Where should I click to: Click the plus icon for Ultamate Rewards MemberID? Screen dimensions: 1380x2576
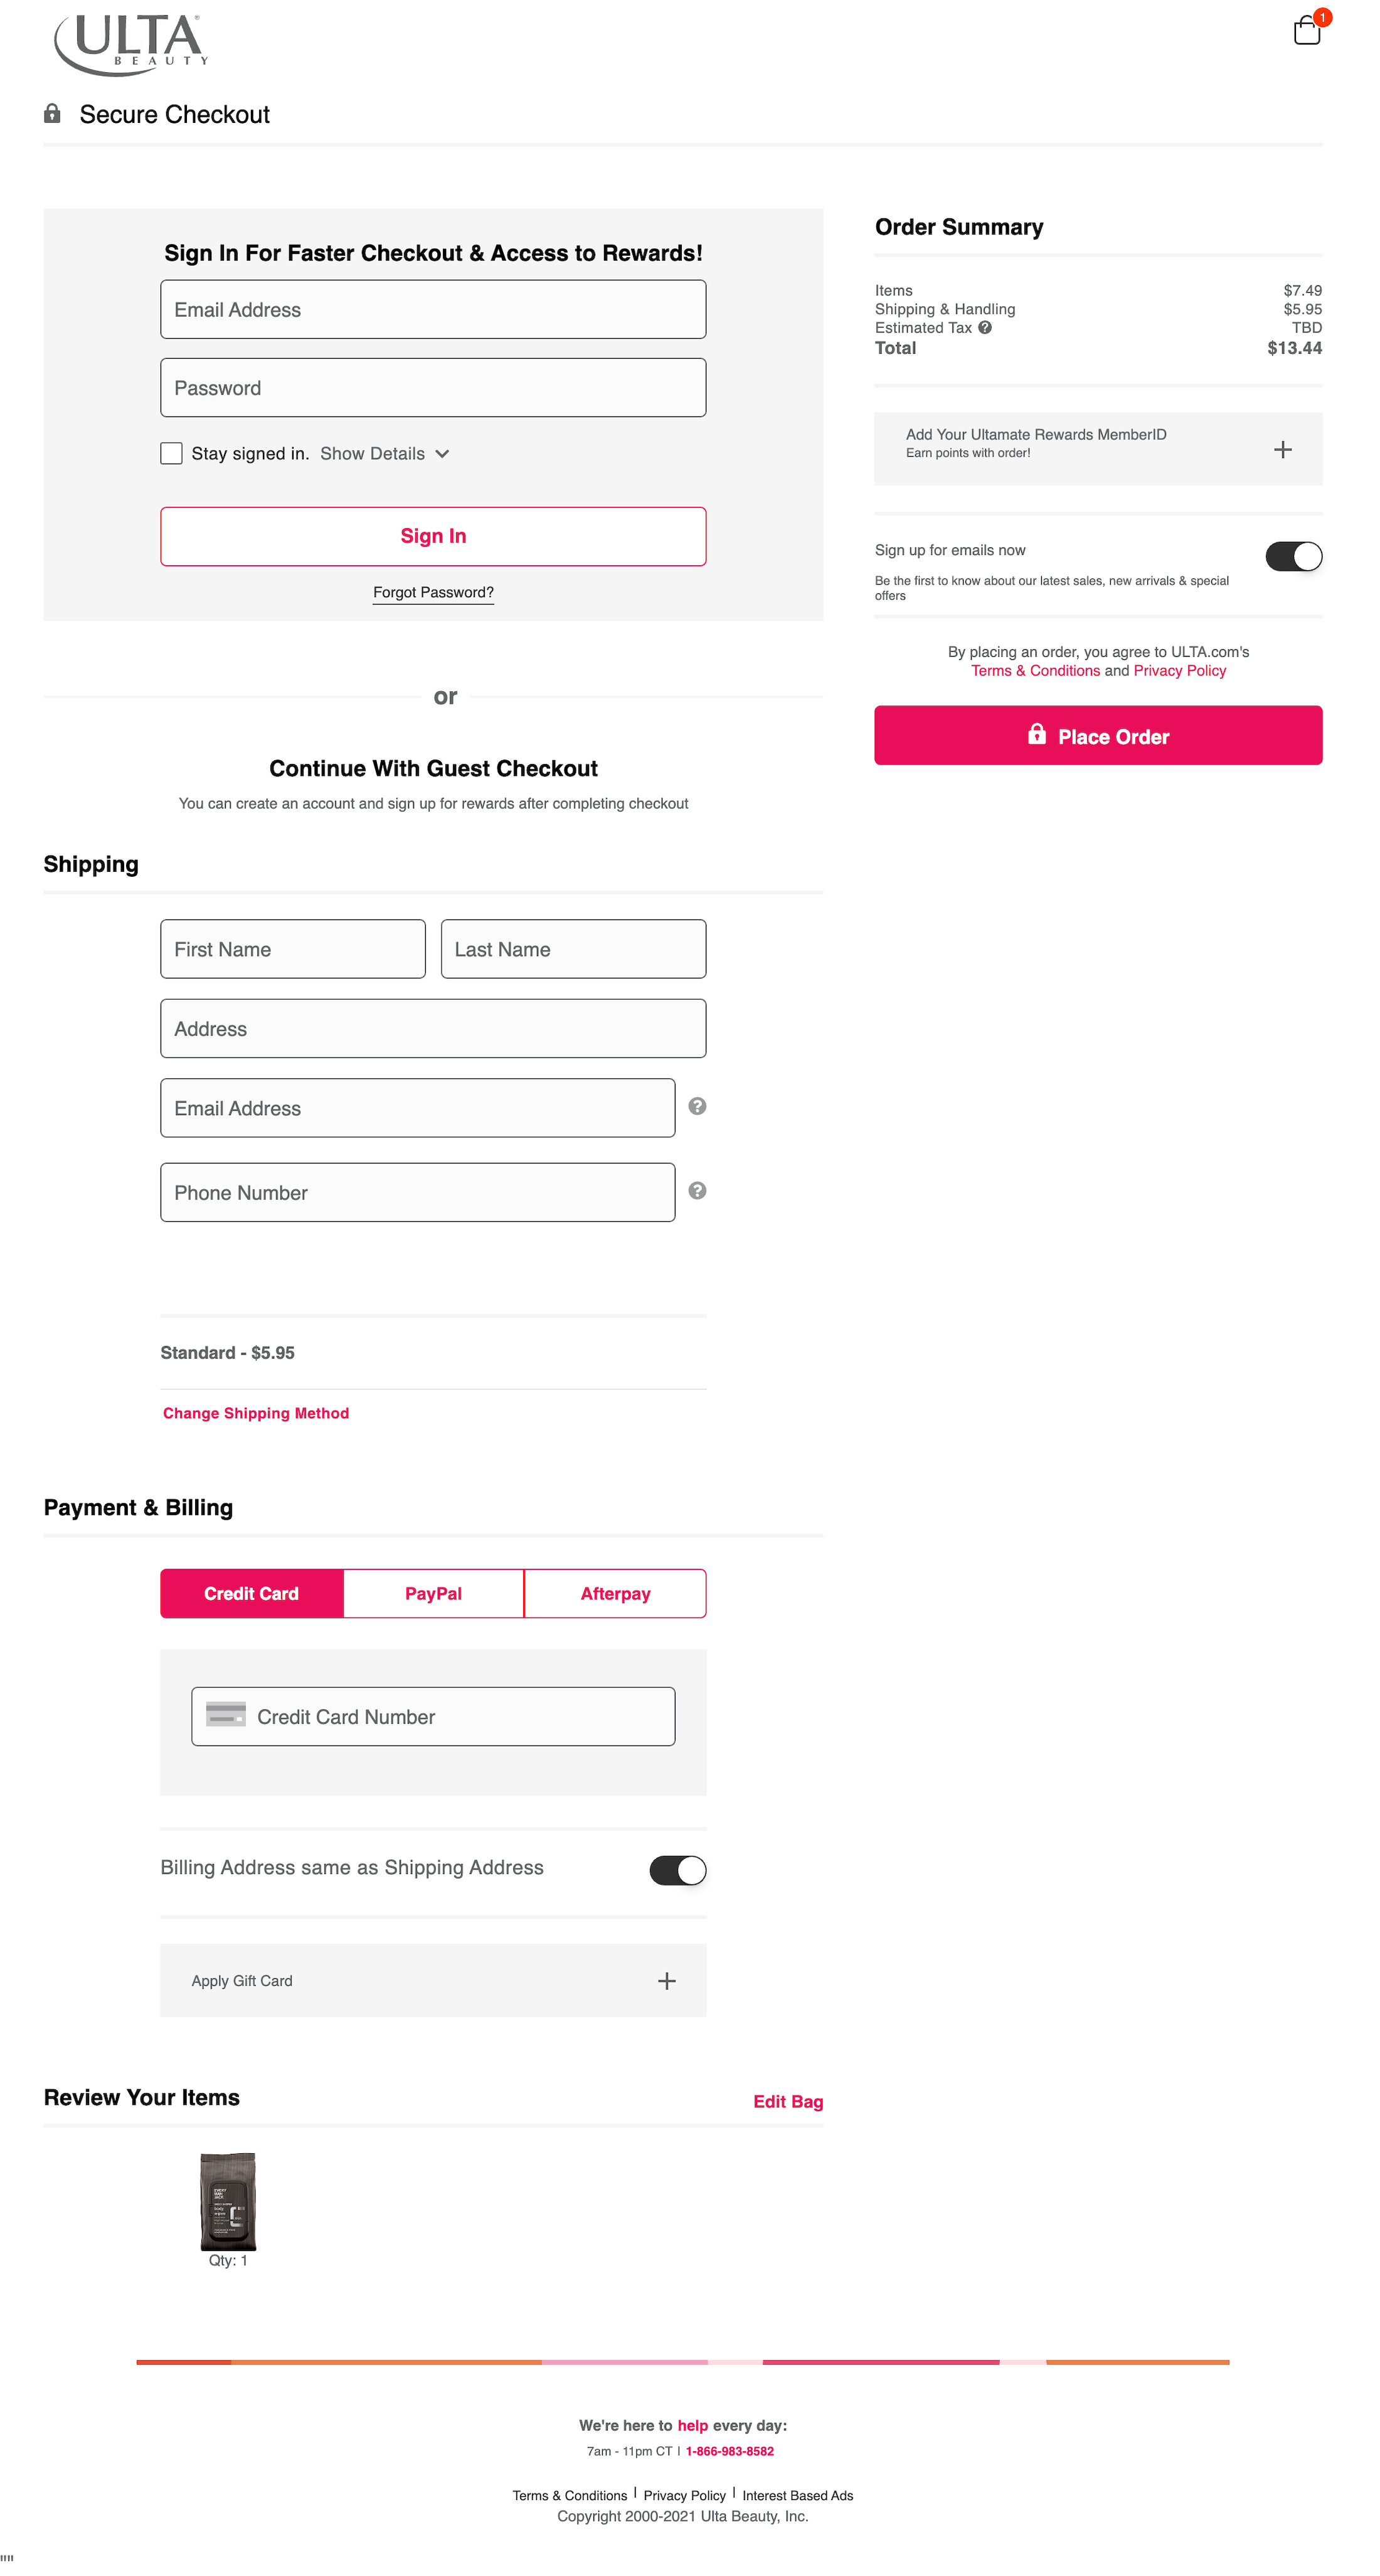click(x=1282, y=450)
